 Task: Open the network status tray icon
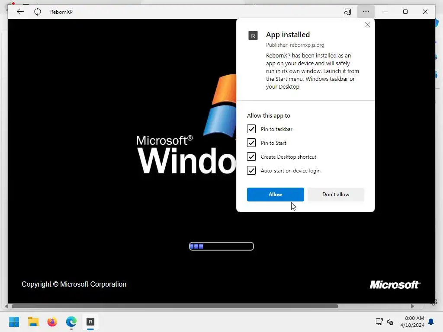(379, 322)
